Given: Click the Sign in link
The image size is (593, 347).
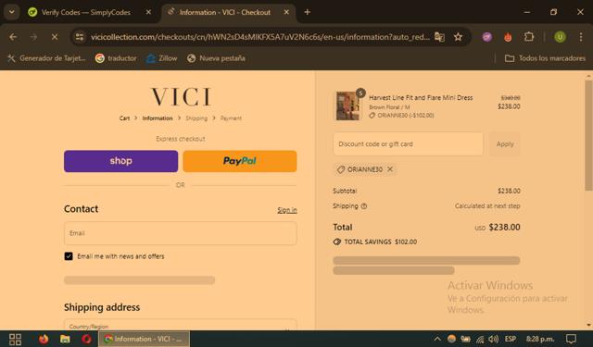Looking at the screenshot, I should click(x=287, y=210).
